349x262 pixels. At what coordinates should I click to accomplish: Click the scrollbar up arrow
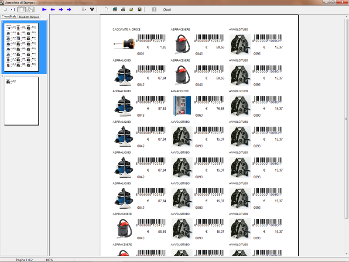[x=346, y=17]
